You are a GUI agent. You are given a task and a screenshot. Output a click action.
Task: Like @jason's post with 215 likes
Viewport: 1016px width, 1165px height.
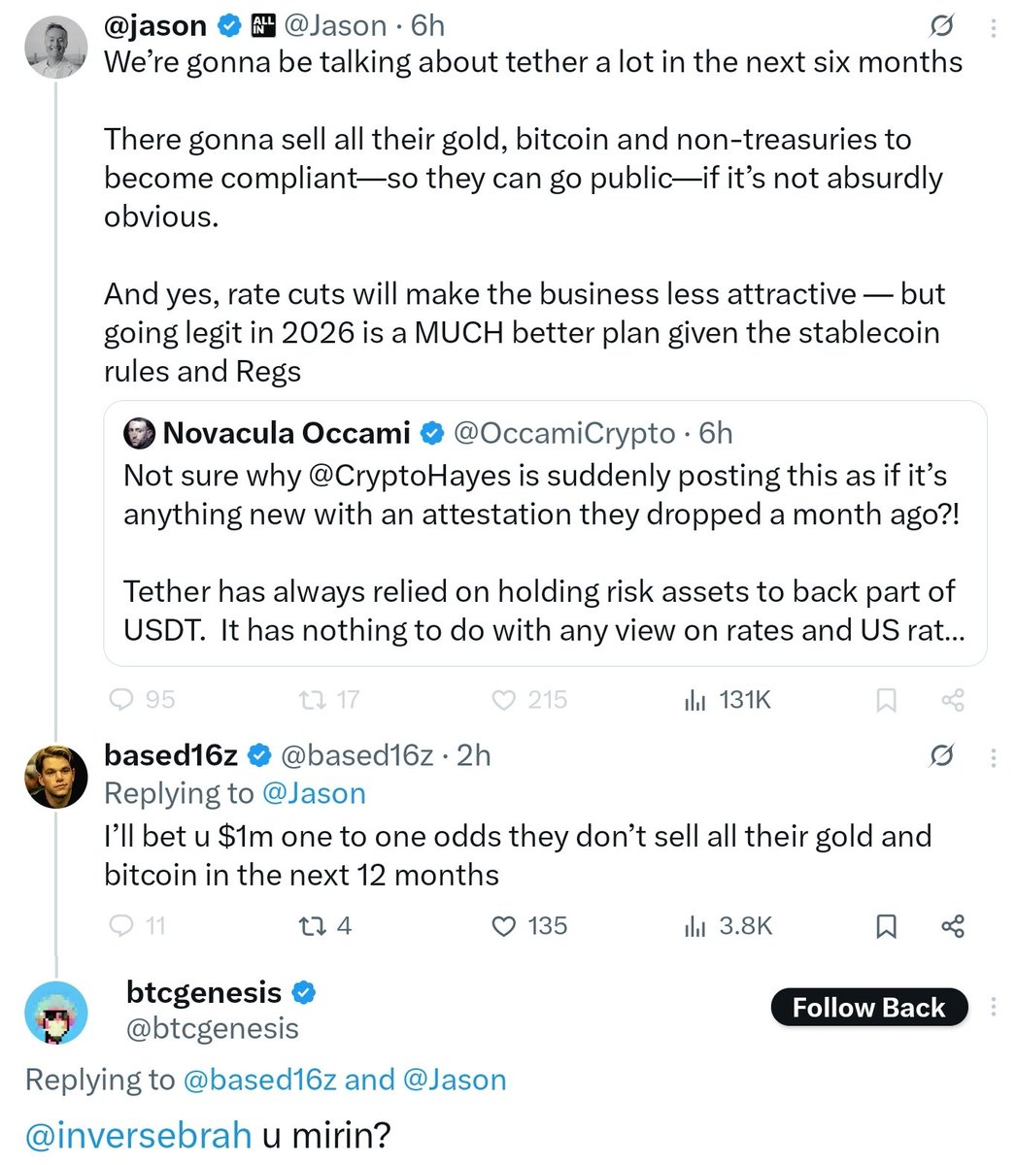(503, 700)
